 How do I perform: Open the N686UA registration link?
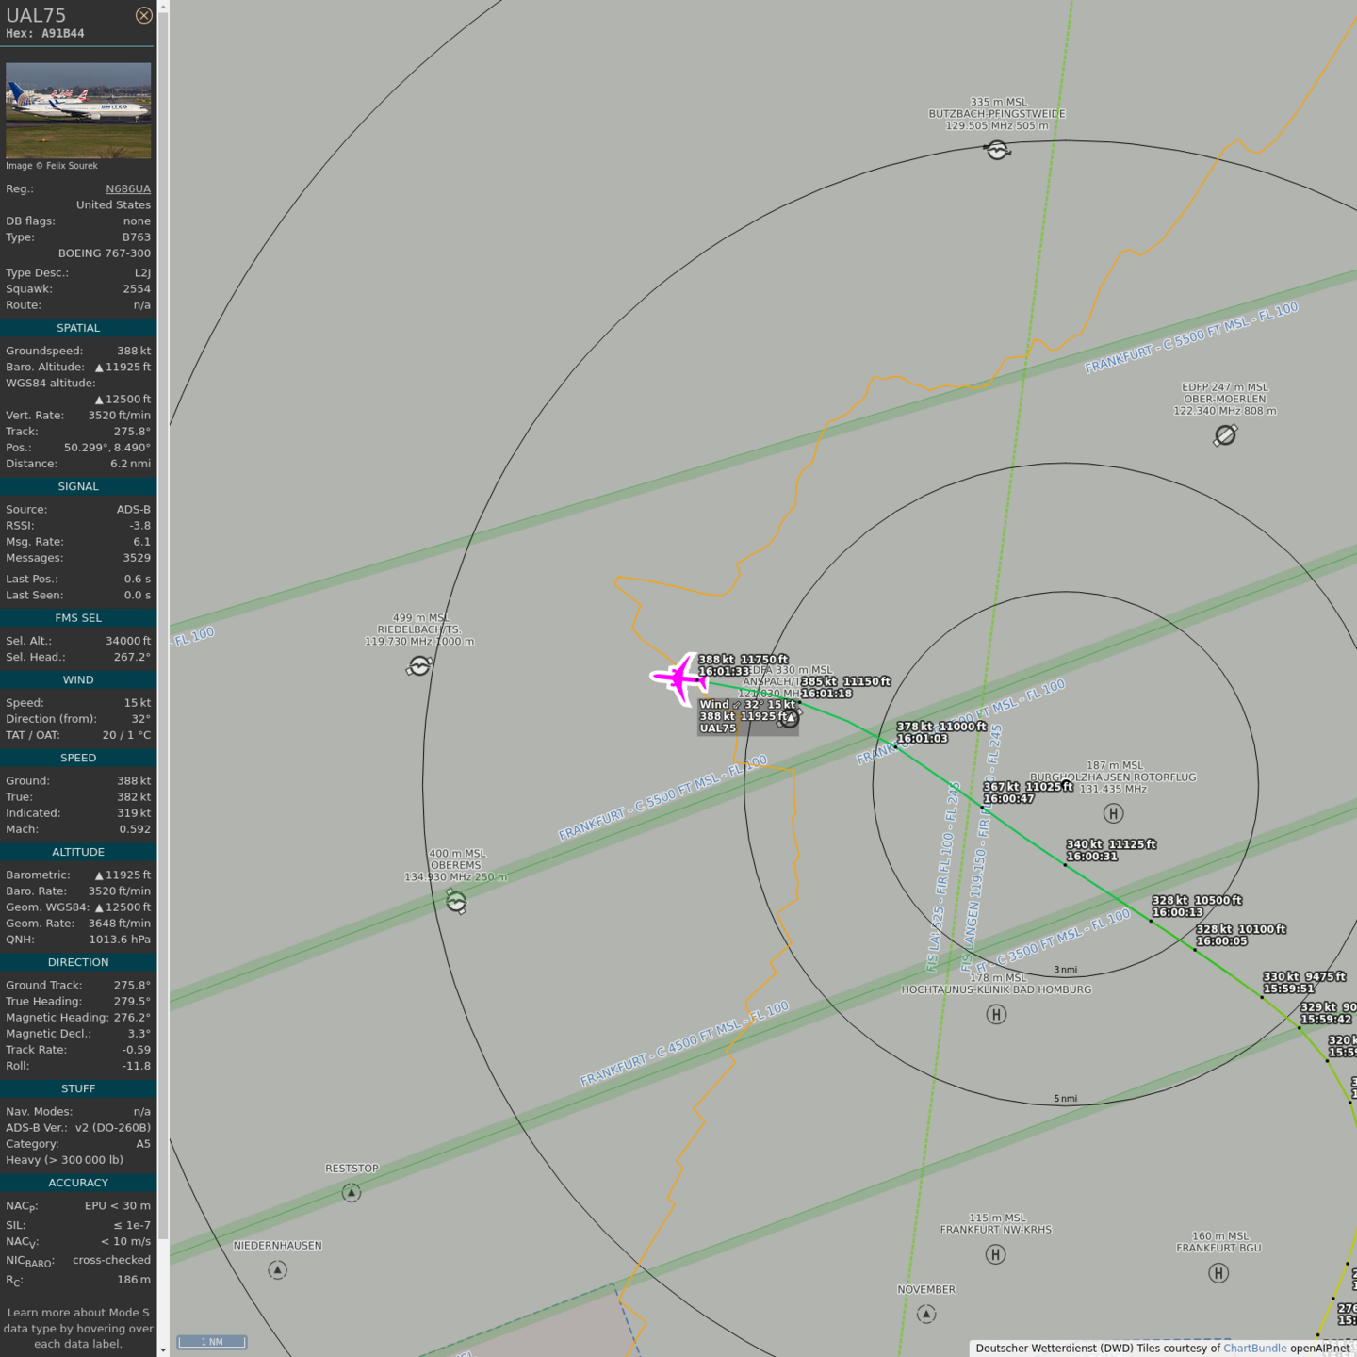[127, 188]
